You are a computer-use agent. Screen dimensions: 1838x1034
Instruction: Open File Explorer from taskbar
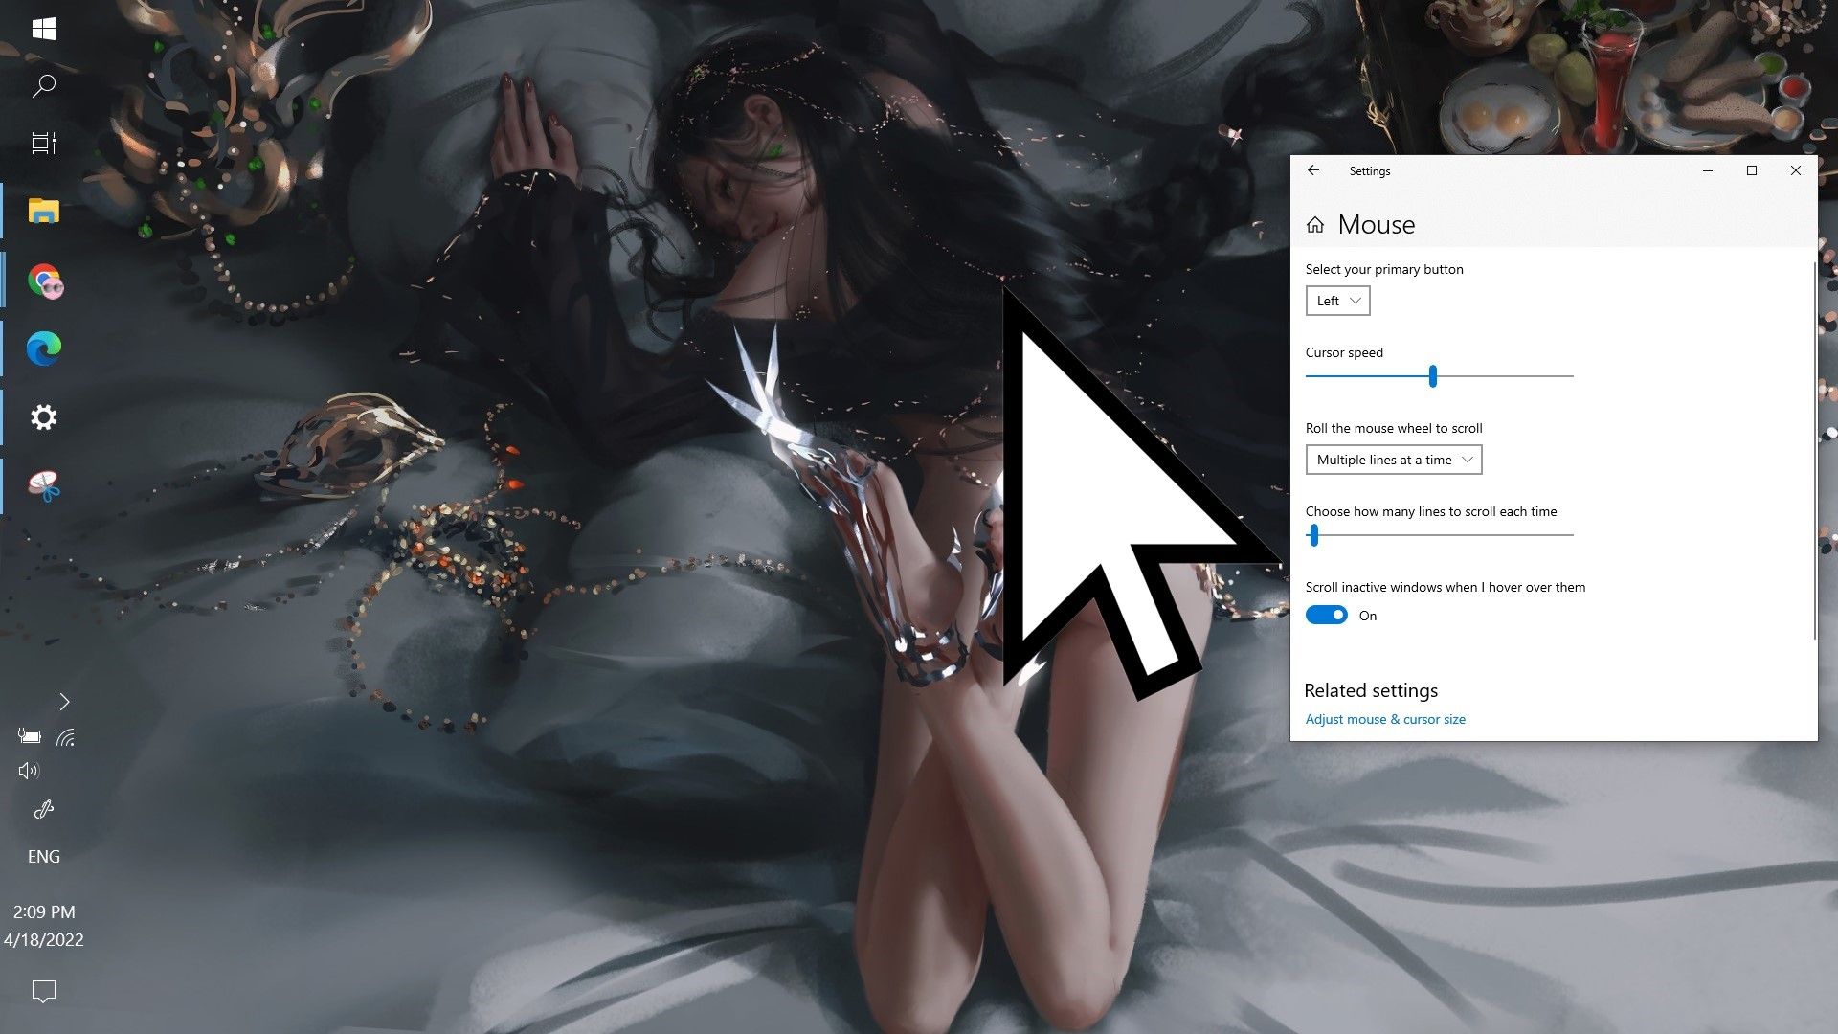click(44, 211)
